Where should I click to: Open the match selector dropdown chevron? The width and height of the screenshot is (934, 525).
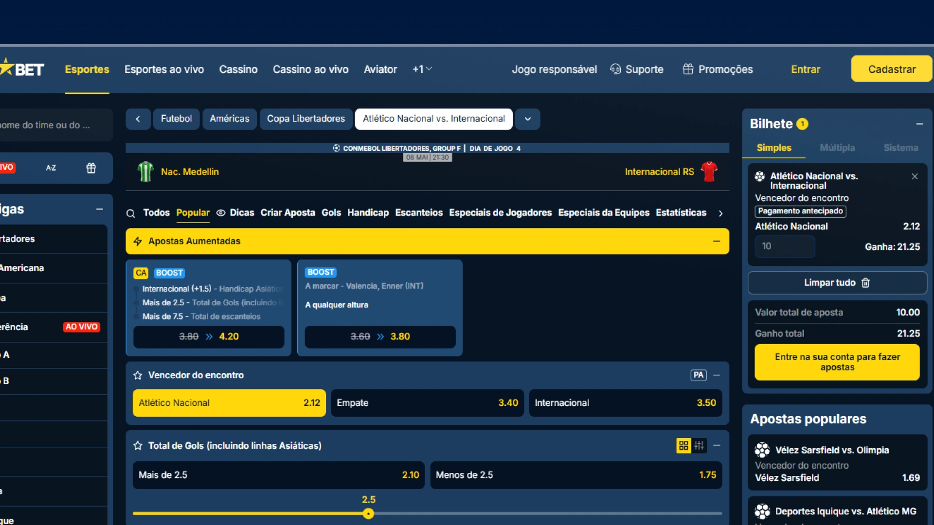tap(528, 119)
